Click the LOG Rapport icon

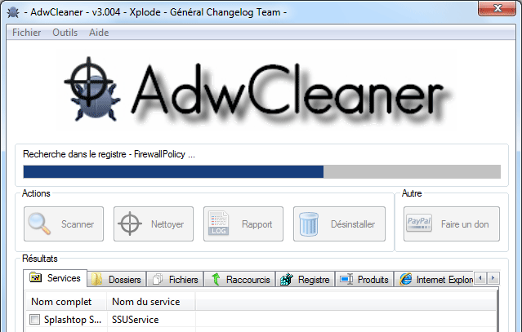click(219, 224)
